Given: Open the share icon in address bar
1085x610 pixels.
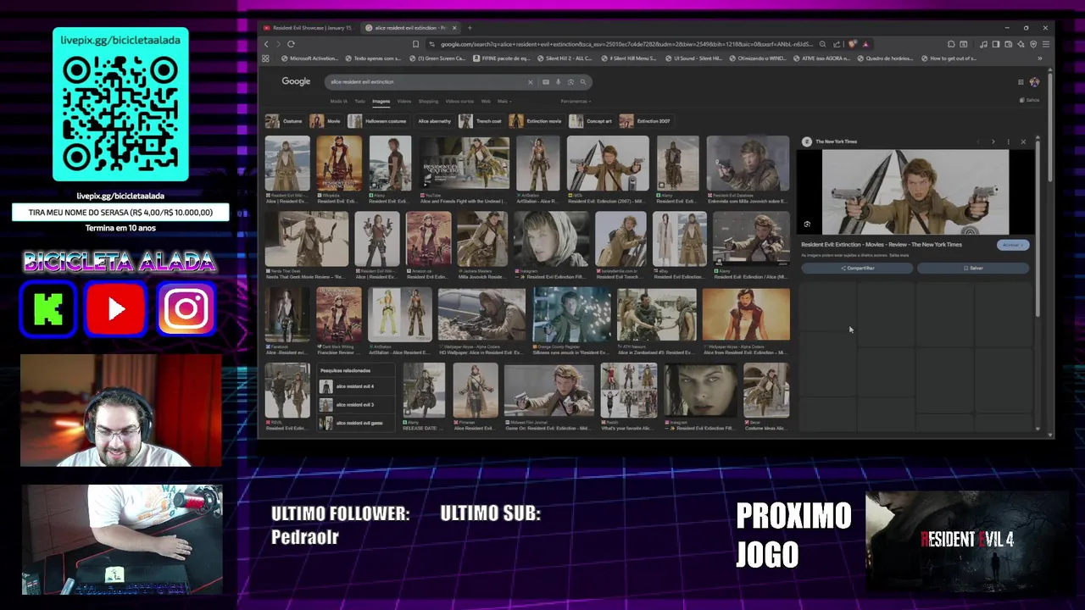Looking at the screenshot, I should 837,44.
